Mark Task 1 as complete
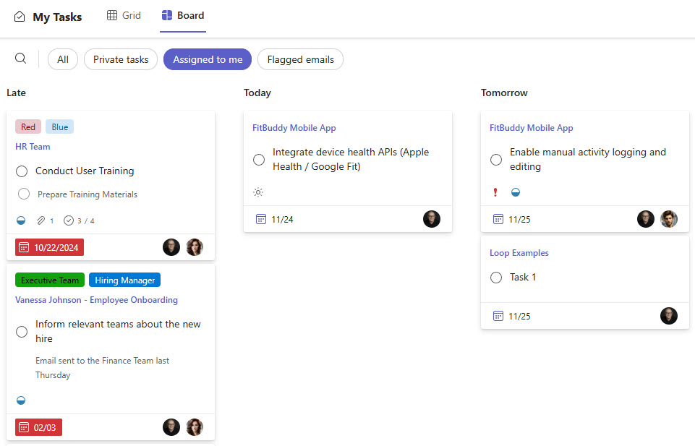The width and height of the screenshot is (695, 446). pyautogui.click(x=496, y=278)
